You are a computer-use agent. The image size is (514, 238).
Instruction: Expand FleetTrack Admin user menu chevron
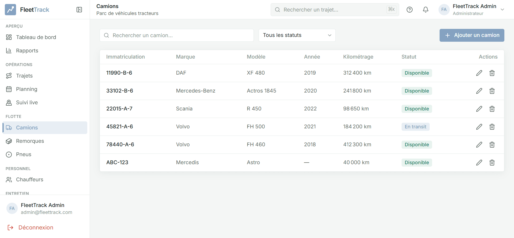502,10
